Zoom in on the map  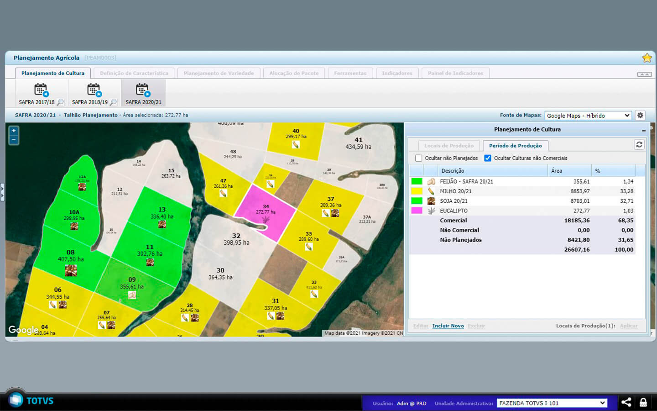[x=14, y=131]
